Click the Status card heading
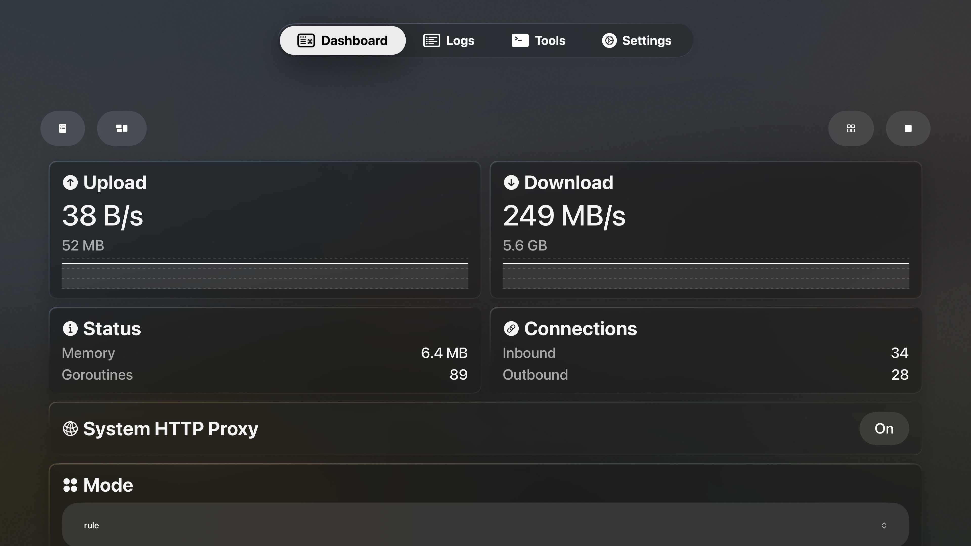 click(112, 328)
